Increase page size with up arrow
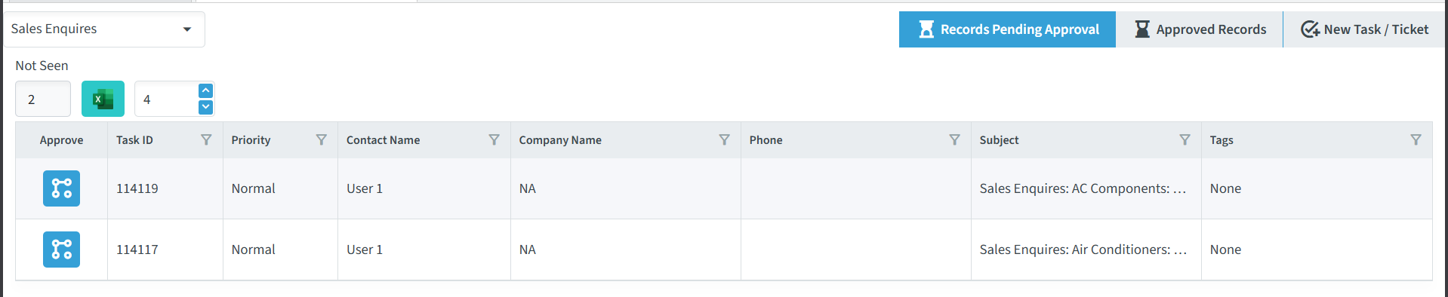 (205, 90)
